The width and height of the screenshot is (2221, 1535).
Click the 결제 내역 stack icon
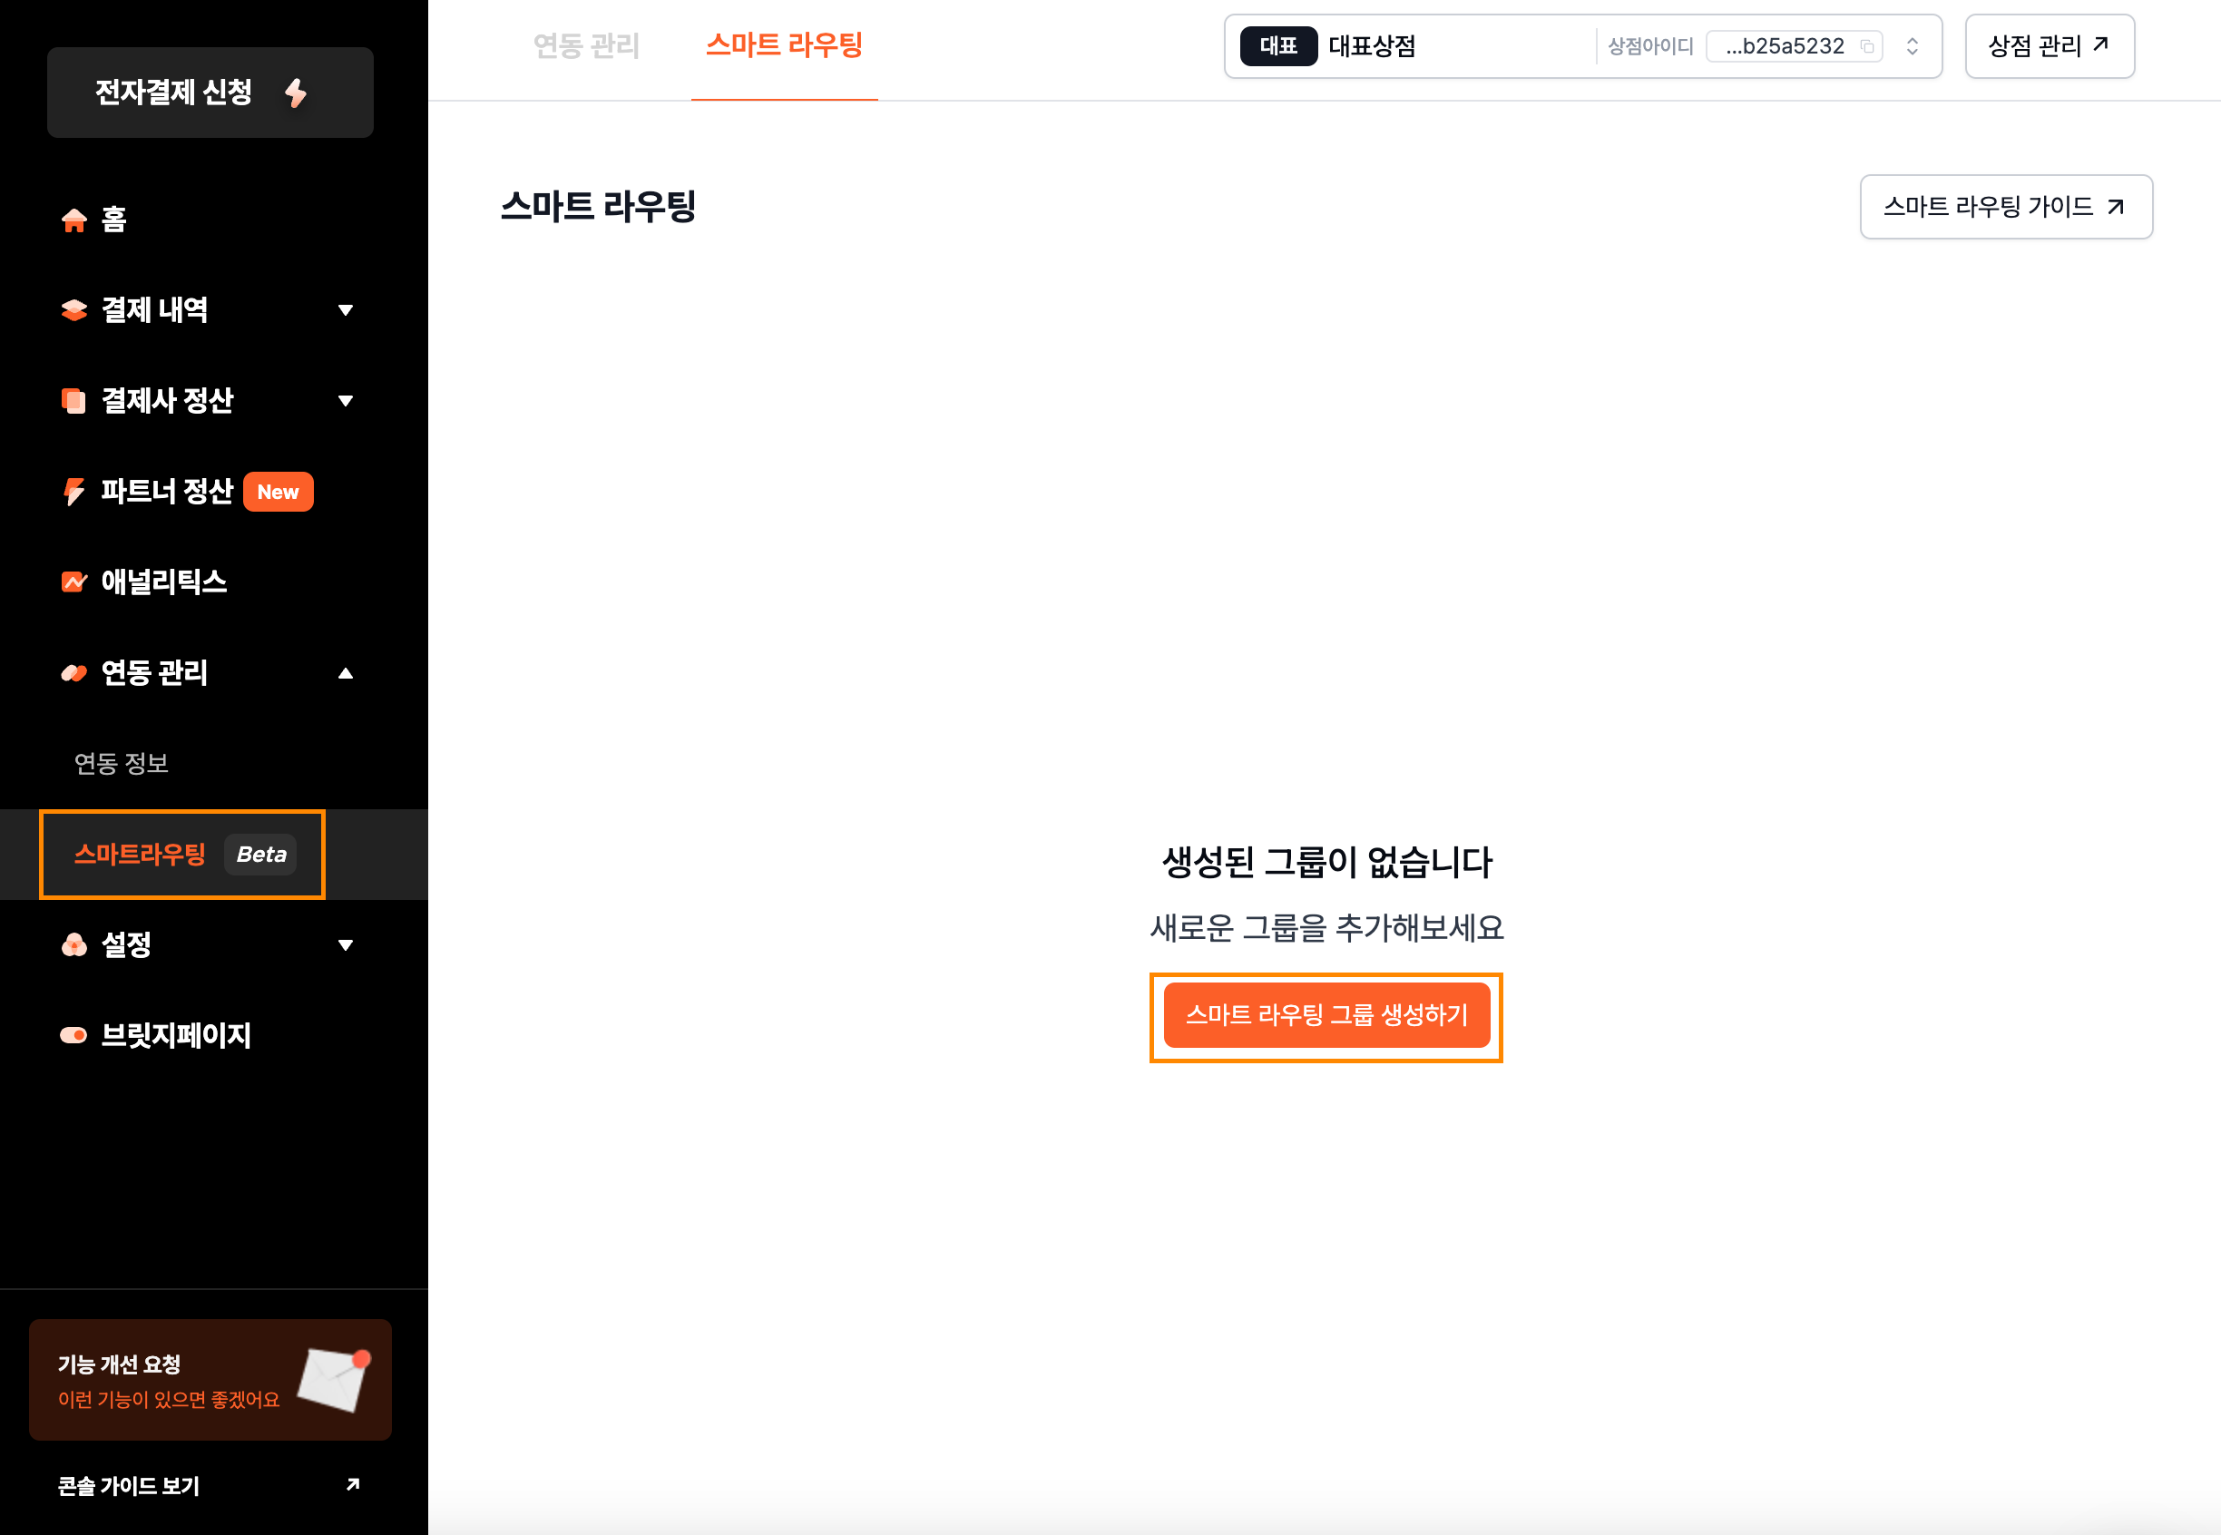[x=74, y=309]
